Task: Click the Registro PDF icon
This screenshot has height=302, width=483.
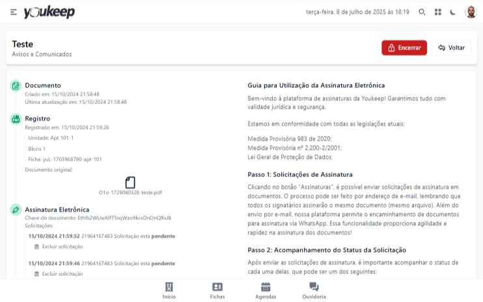Action: (16, 119)
